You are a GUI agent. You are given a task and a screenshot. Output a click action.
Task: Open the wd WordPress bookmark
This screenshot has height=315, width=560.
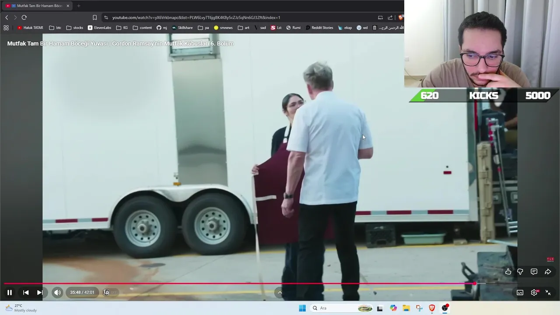point(362,28)
